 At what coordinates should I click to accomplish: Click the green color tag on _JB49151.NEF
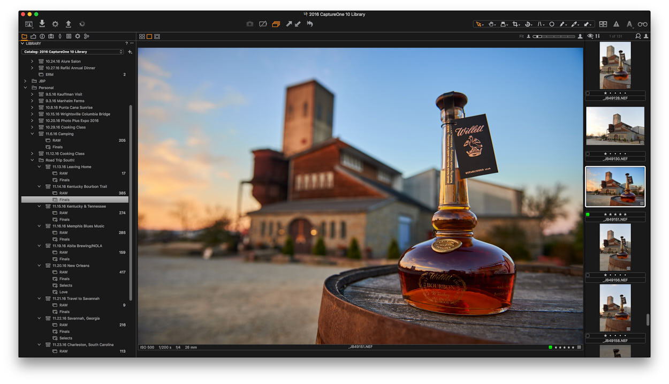click(588, 214)
